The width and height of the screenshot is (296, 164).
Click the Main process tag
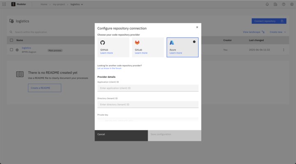[x=55, y=50]
